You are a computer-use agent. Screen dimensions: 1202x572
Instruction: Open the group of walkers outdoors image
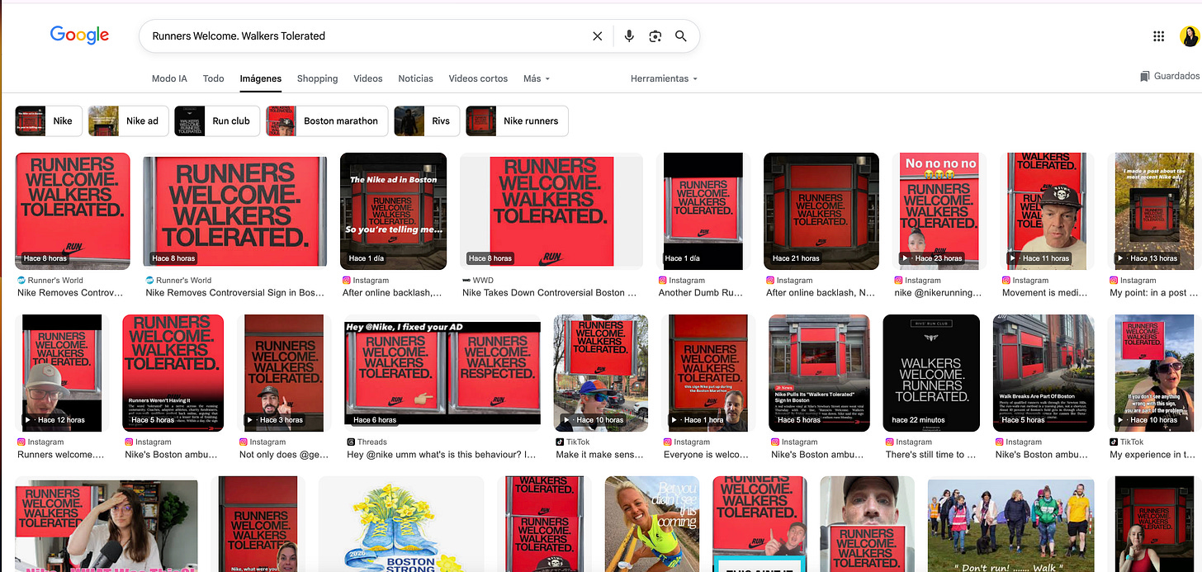1010,524
